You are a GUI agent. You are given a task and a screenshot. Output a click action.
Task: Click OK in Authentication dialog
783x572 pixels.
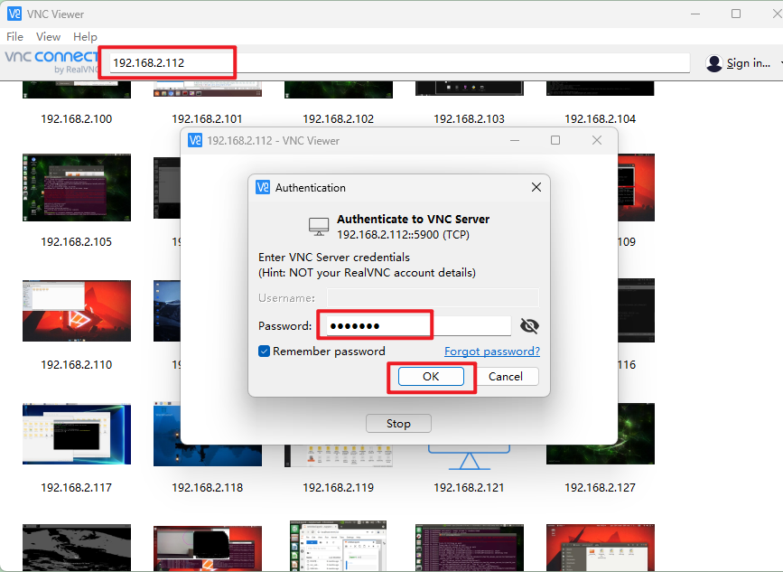(x=431, y=377)
